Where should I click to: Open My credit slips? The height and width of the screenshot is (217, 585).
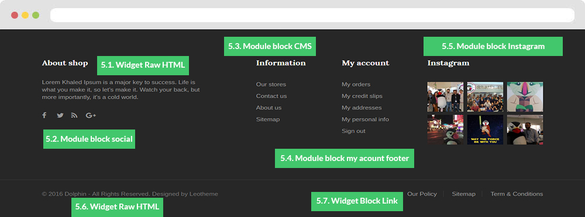click(362, 96)
